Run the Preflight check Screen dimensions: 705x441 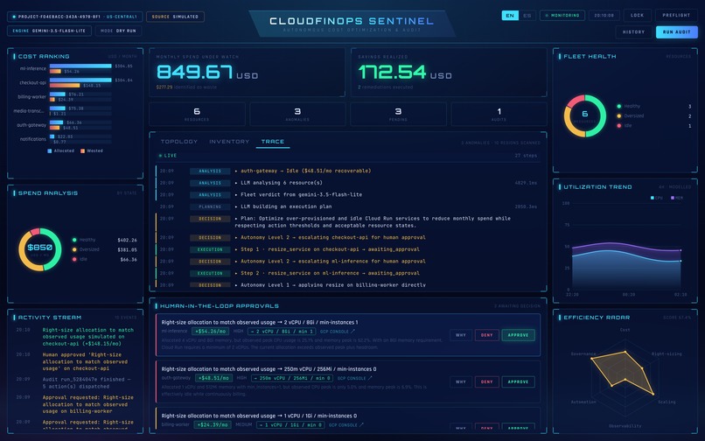pyautogui.click(x=676, y=15)
